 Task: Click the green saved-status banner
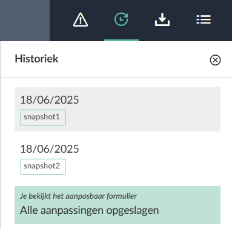[x=118, y=205]
